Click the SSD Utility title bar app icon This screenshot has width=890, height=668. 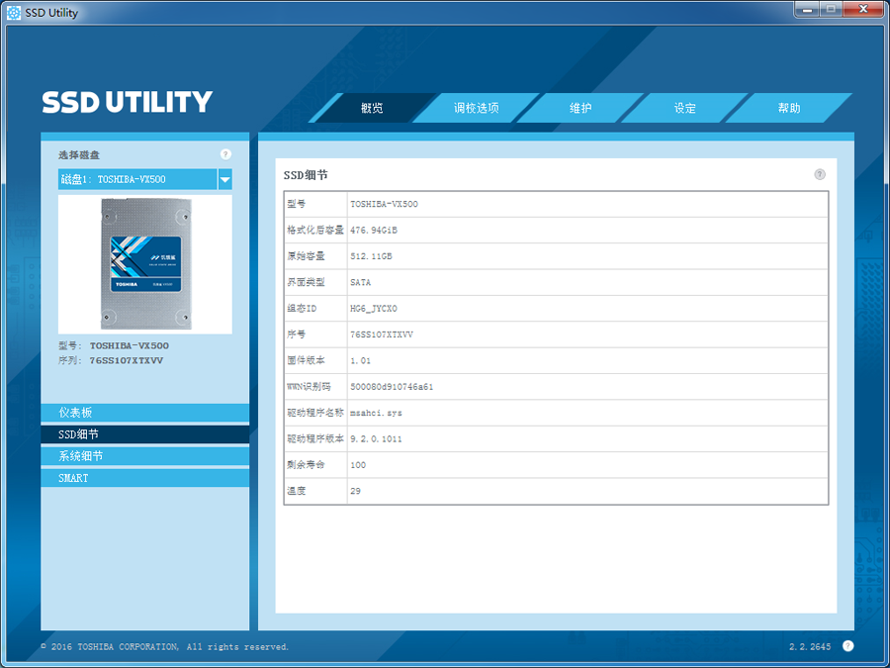(14, 13)
